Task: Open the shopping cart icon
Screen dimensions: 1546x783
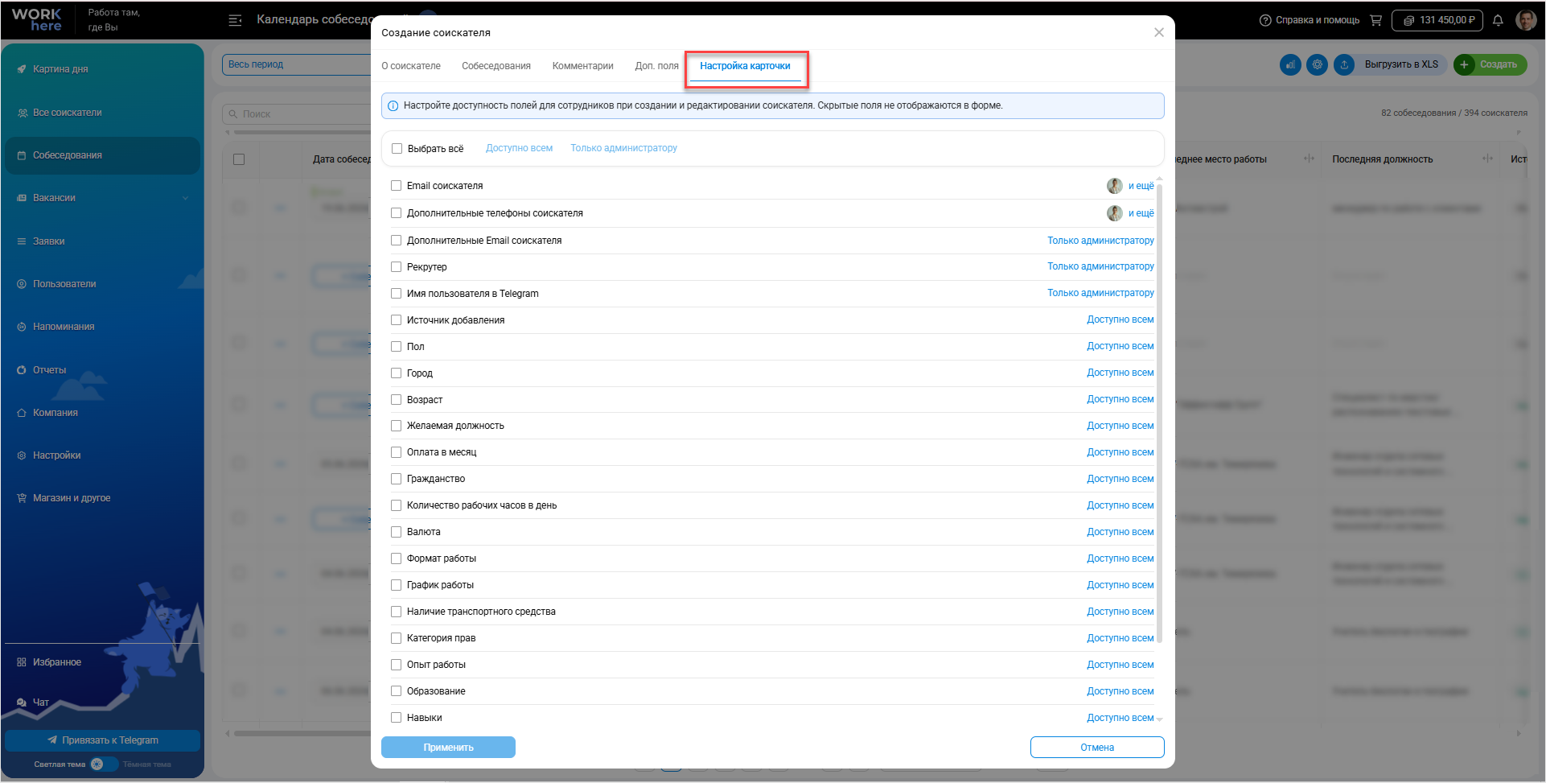Action: (x=1376, y=20)
